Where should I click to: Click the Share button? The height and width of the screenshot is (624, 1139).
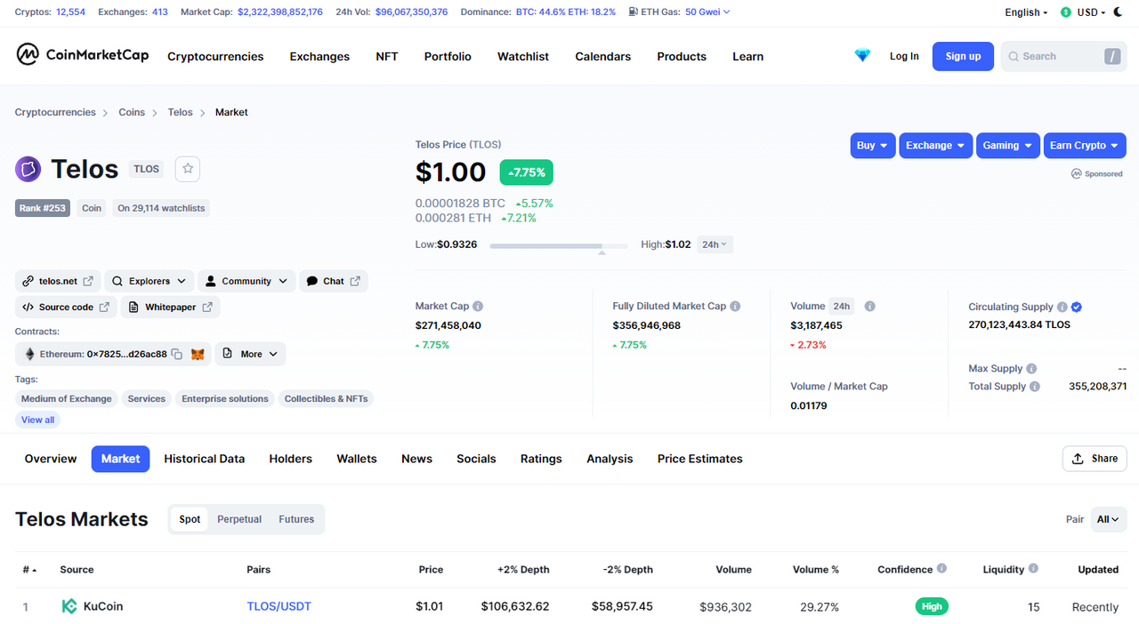tap(1095, 459)
